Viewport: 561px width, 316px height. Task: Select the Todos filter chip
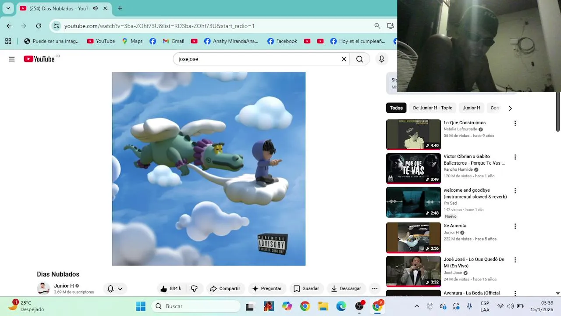[x=396, y=108]
